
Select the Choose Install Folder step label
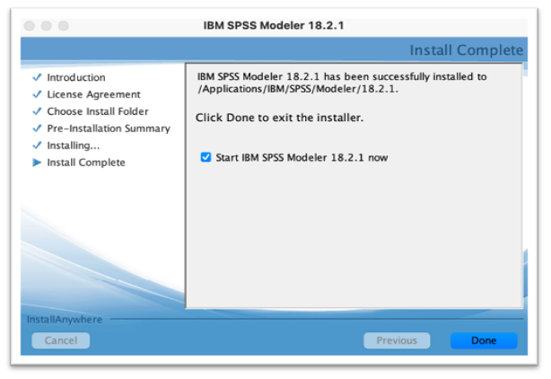[98, 111]
